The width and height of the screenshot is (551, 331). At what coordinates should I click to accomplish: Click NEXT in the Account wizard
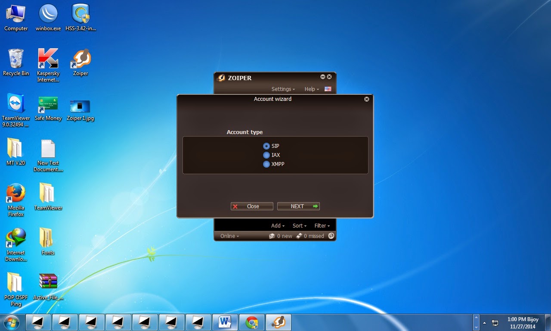(x=298, y=206)
